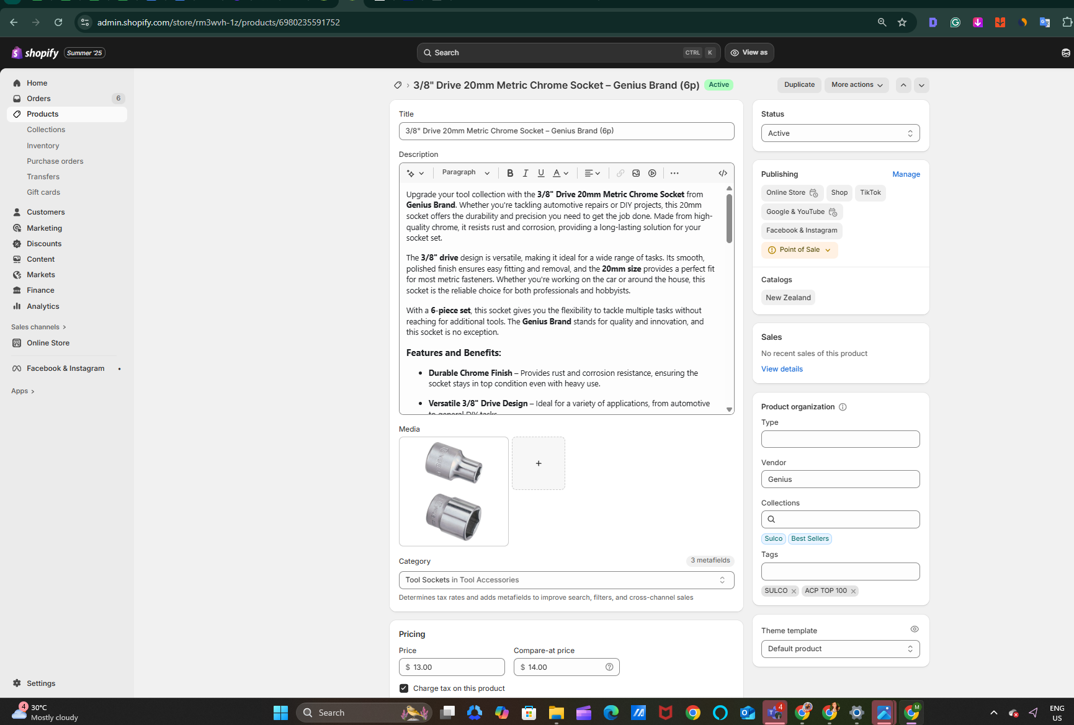The width and height of the screenshot is (1074, 725).
Task: Open Inventory under Products
Action: point(43,146)
